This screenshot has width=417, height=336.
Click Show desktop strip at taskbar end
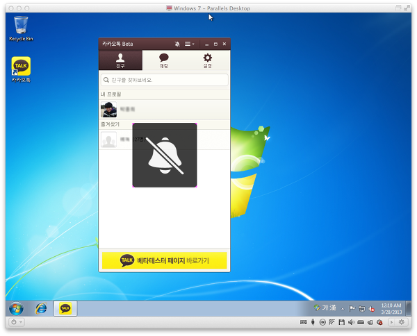click(409, 308)
